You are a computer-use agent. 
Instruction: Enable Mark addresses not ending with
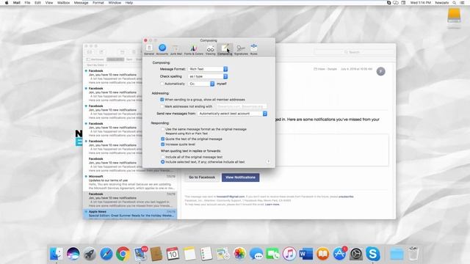tap(162, 106)
